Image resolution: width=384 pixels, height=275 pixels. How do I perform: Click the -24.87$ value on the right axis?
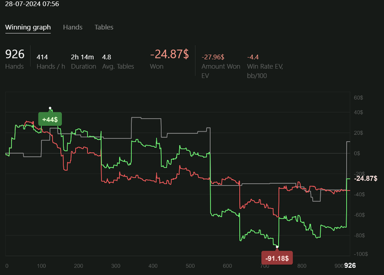(365, 179)
